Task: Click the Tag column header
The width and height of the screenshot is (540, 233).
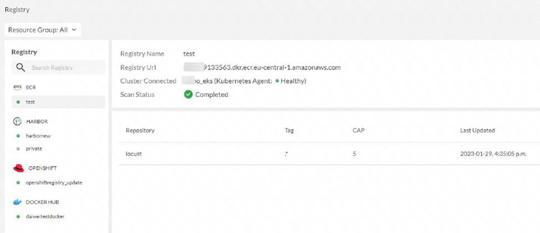Action: [289, 131]
